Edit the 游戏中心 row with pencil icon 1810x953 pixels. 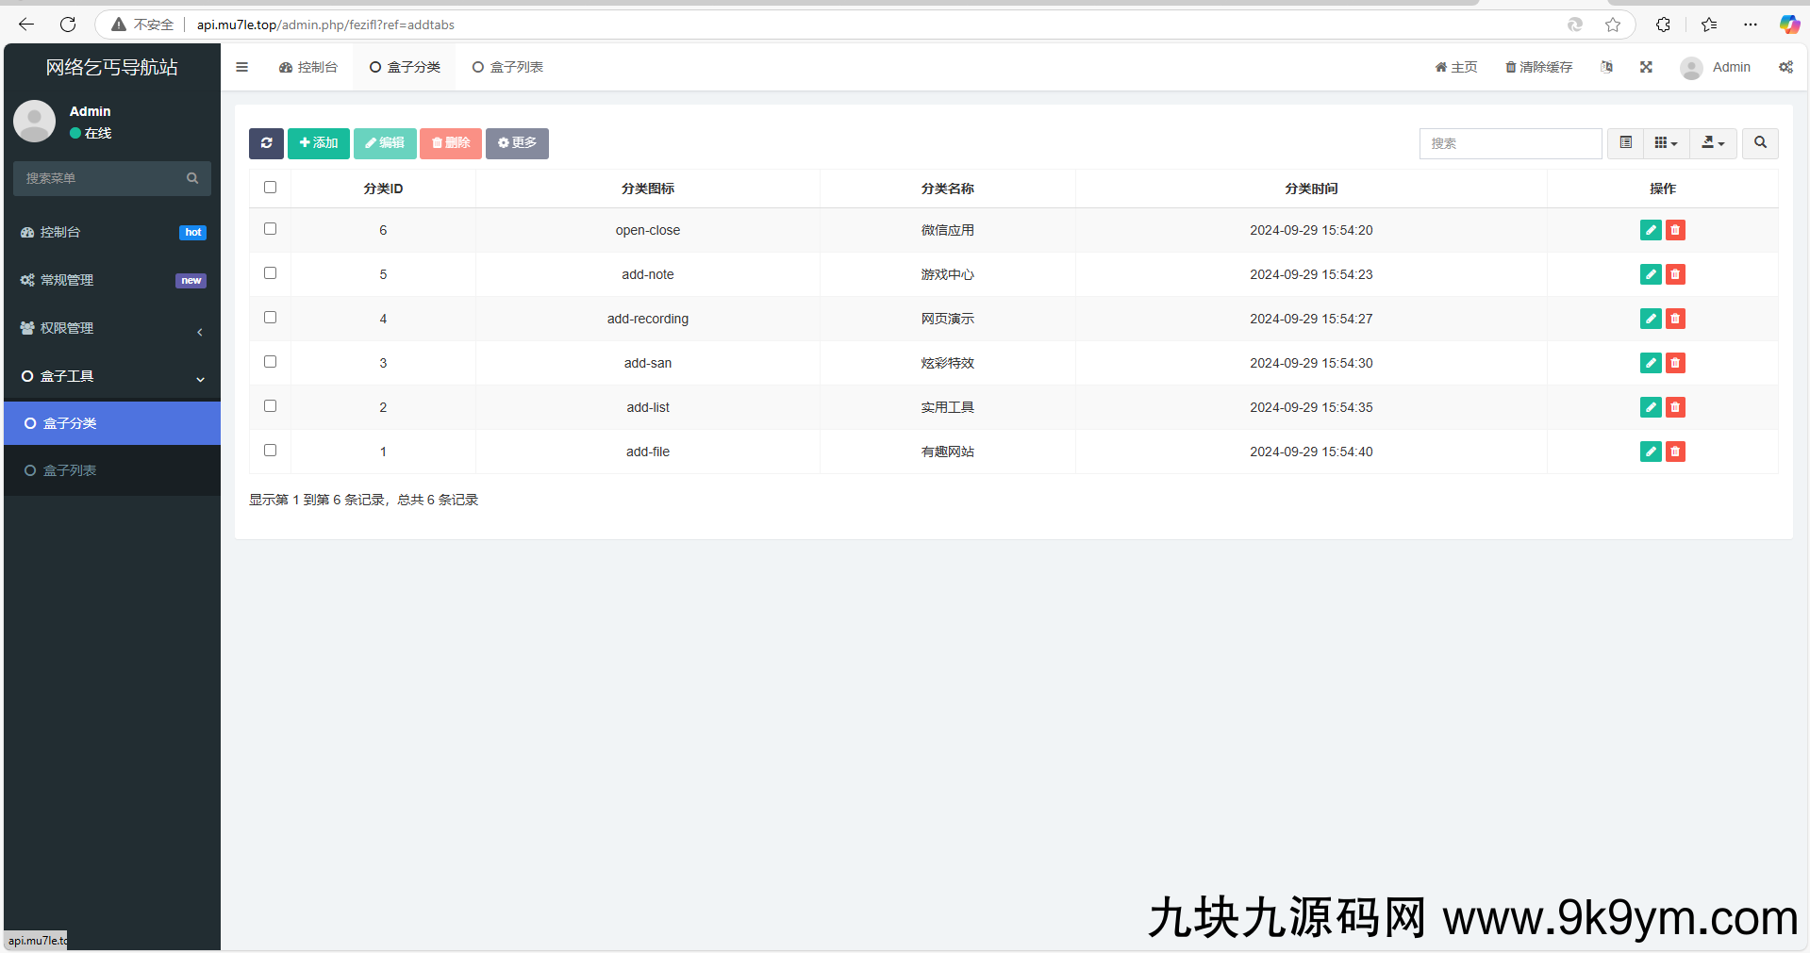[1651, 274]
